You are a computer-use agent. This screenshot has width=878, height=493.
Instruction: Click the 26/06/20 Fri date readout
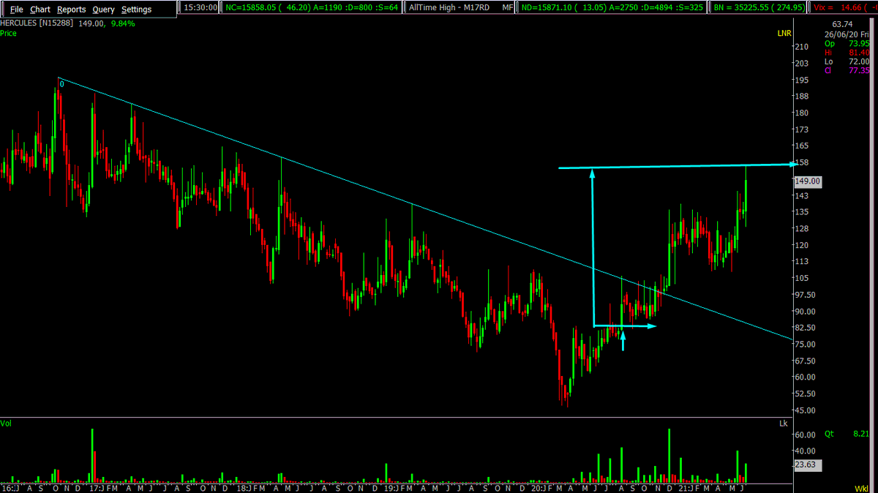847,34
